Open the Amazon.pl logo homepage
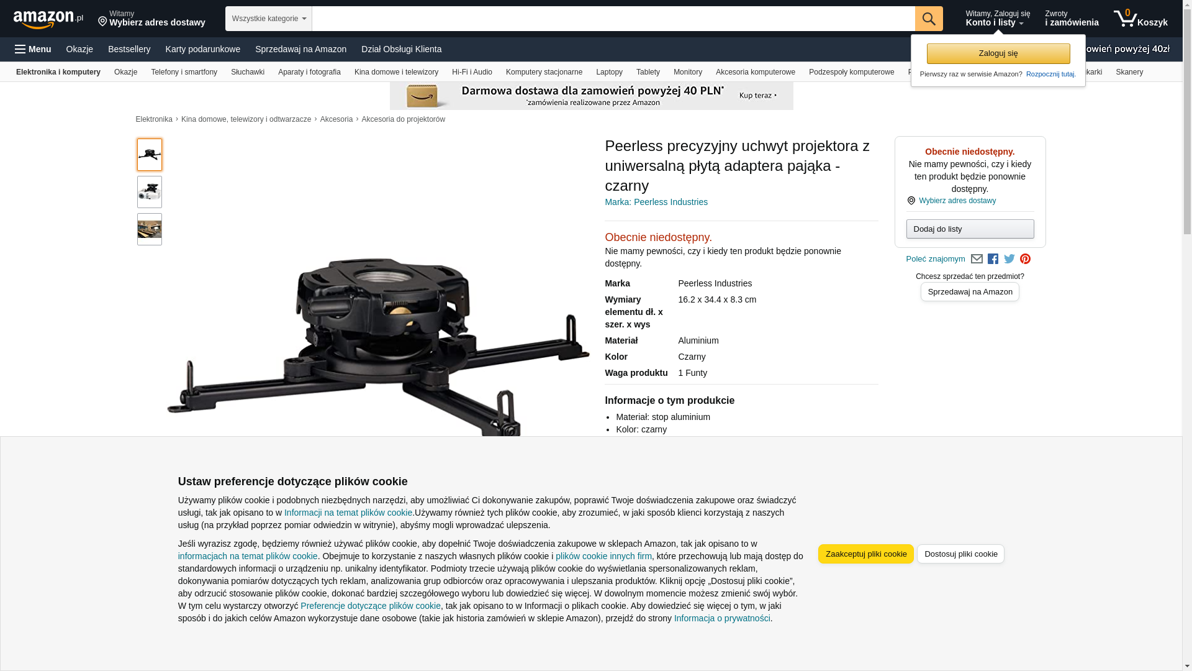This screenshot has width=1192, height=671. pos(48,19)
